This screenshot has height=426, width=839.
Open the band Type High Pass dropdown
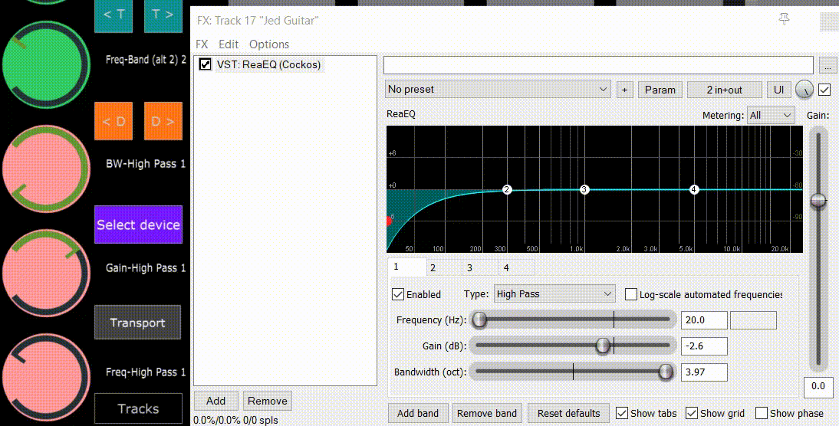[x=554, y=294]
